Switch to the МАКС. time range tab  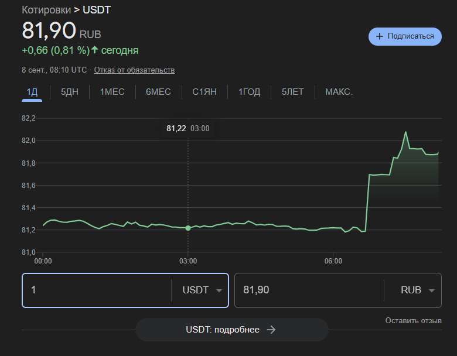(x=339, y=92)
